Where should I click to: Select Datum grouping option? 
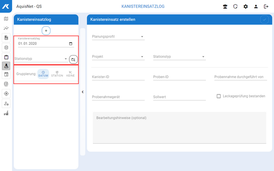click(43, 74)
